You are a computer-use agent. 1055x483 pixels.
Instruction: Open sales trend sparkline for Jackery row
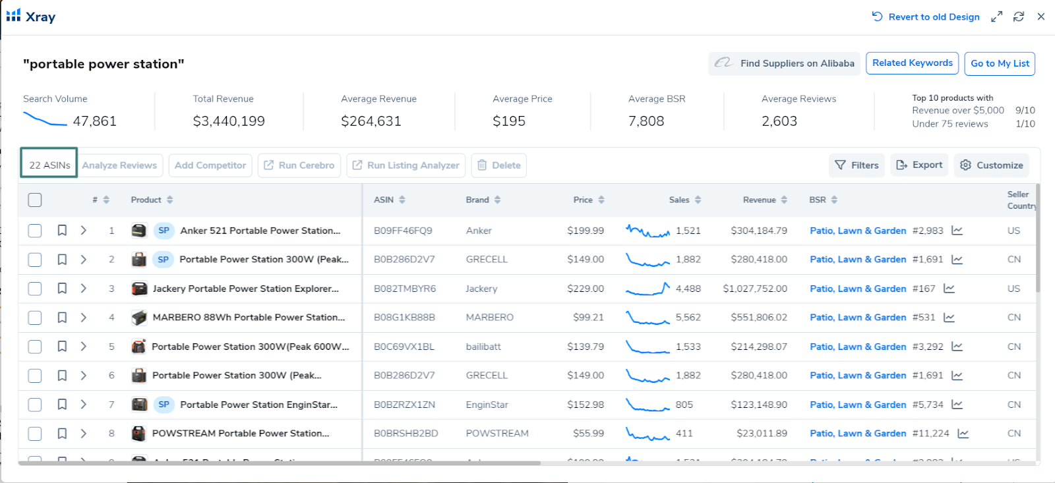pyautogui.click(x=648, y=289)
